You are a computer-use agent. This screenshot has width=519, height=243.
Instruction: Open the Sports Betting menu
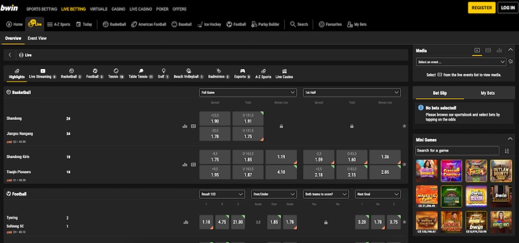[x=42, y=9]
